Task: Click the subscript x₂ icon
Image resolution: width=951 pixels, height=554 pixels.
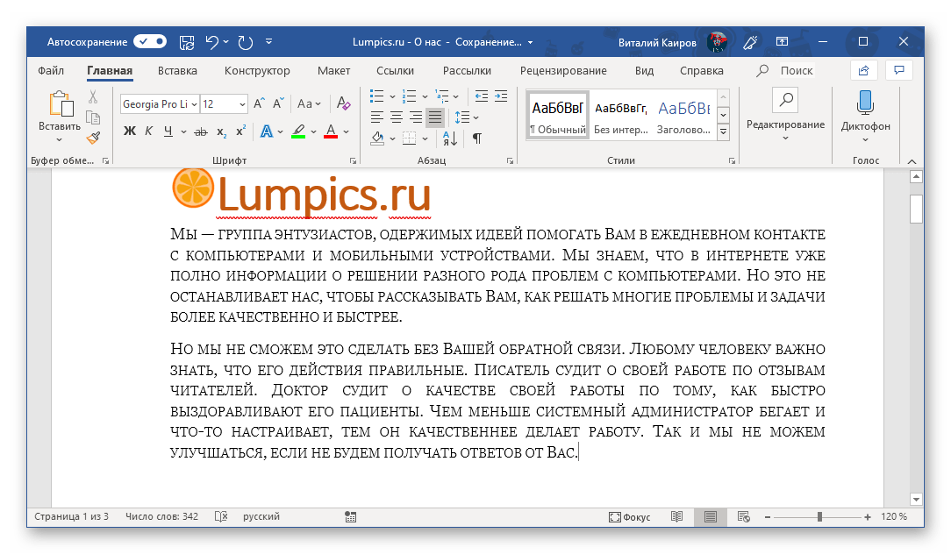Action: tap(221, 132)
